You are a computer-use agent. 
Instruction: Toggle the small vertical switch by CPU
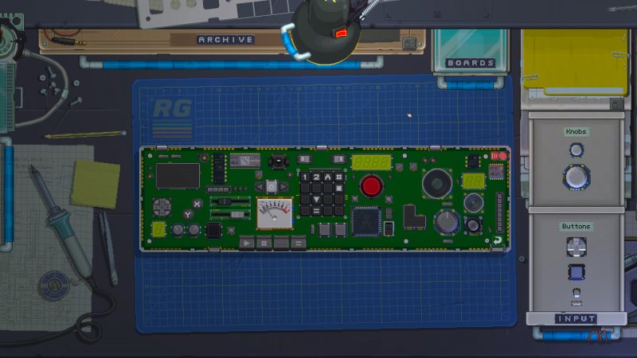(x=389, y=228)
